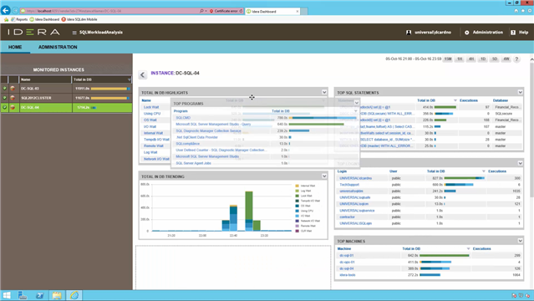Toggle the status indicator of SQL2012CLUSTER row
Image resolution: width=534 pixels, height=301 pixels.
pyautogui.click(x=4, y=98)
